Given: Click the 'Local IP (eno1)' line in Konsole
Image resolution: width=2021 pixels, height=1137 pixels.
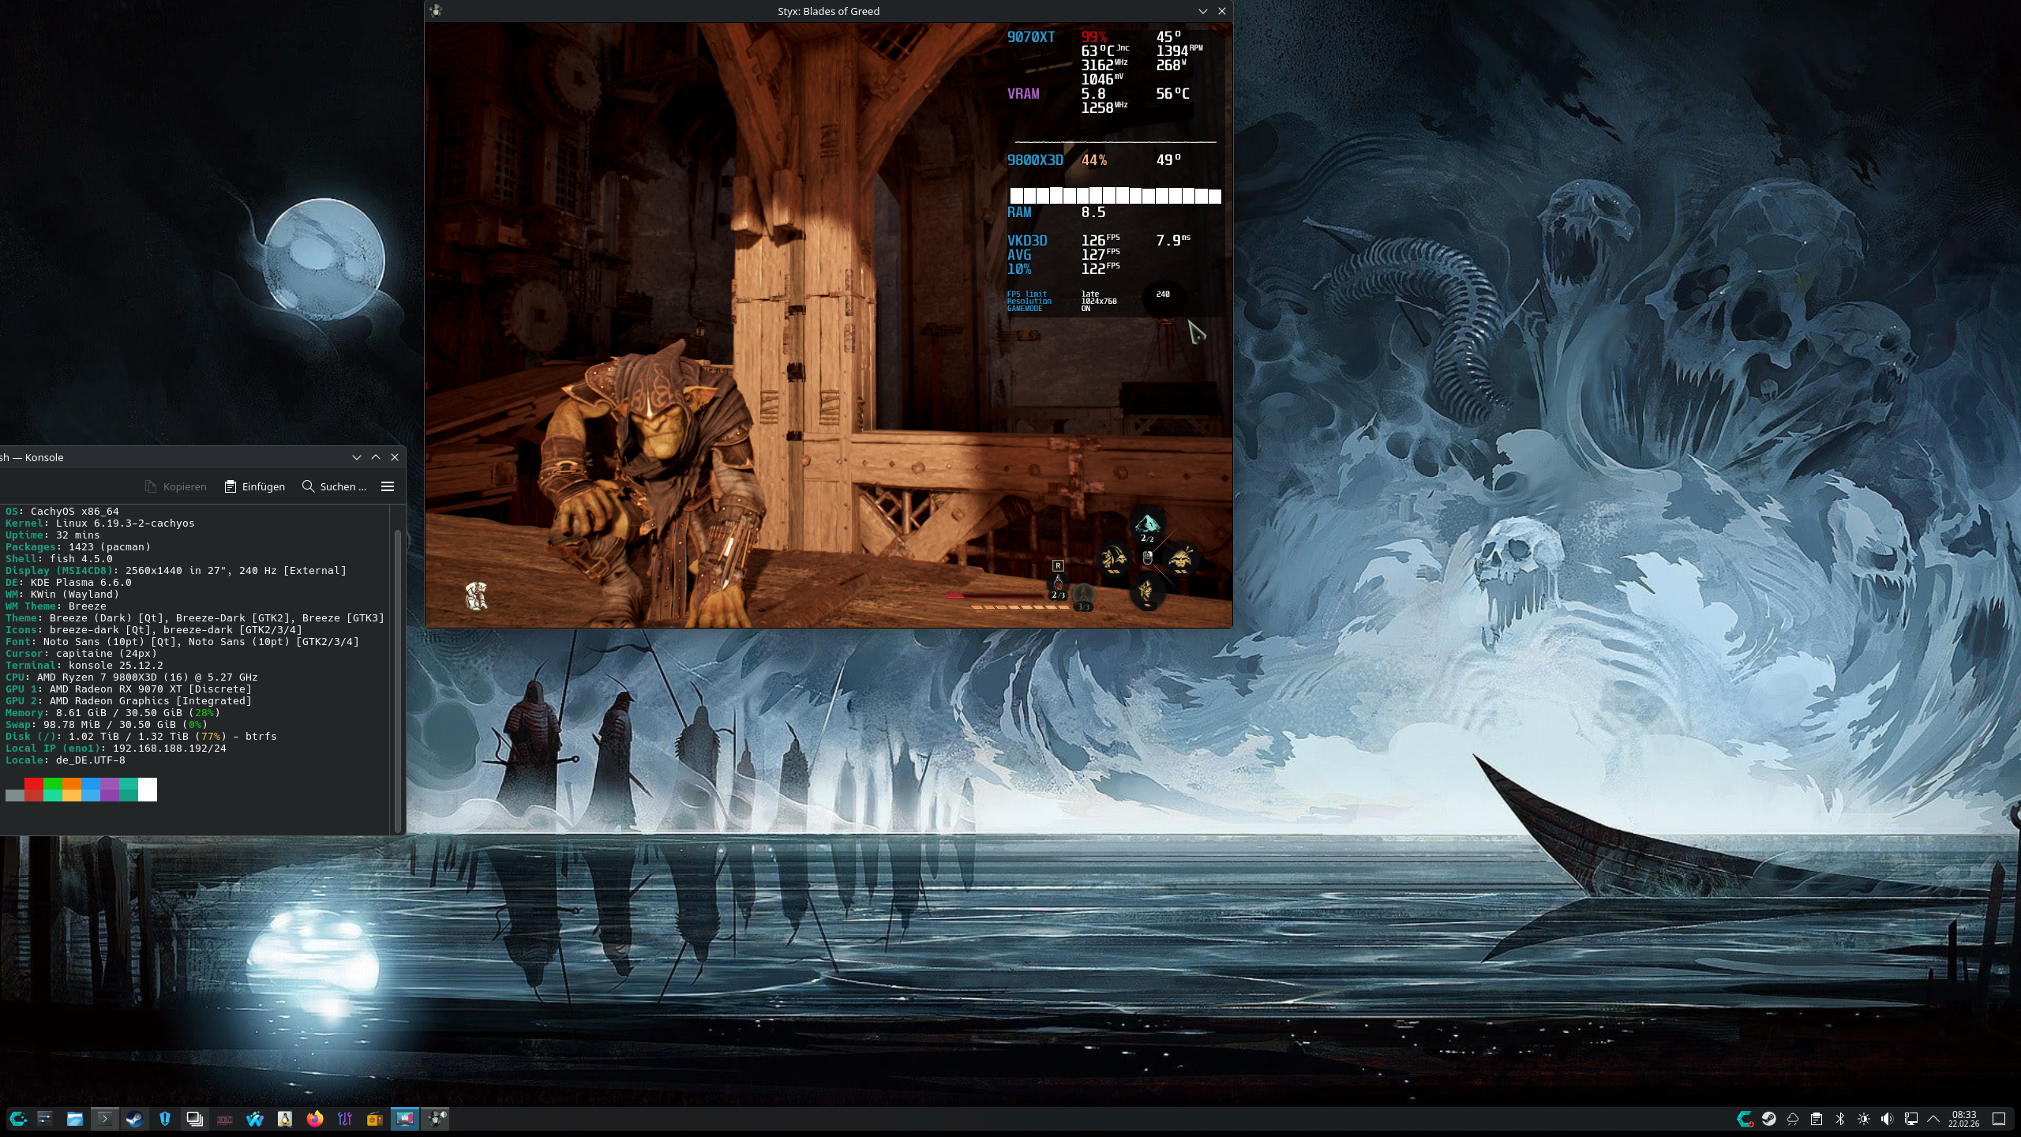Looking at the screenshot, I should [116, 749].
